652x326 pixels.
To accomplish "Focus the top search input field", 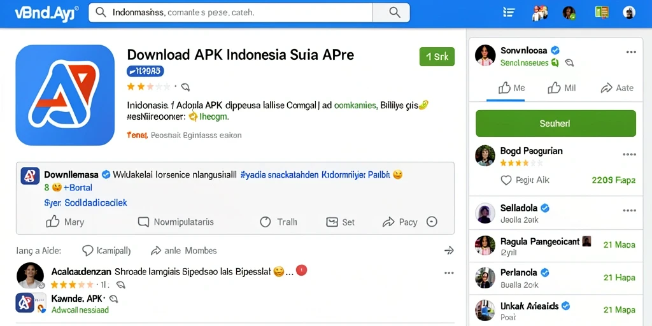I will [x=230, y=13].
